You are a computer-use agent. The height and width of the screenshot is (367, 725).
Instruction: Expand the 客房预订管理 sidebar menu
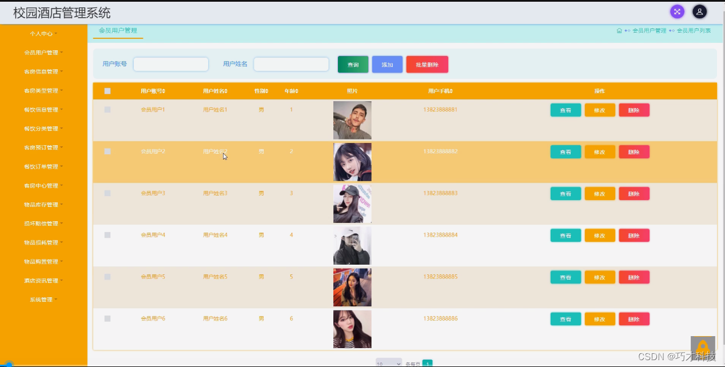(x=43, y=147)
